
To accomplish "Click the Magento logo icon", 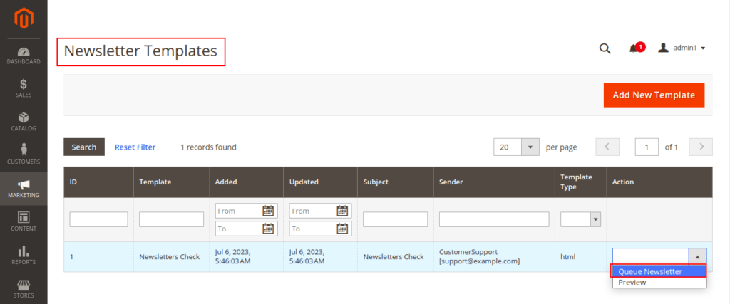I will point(24,16).
